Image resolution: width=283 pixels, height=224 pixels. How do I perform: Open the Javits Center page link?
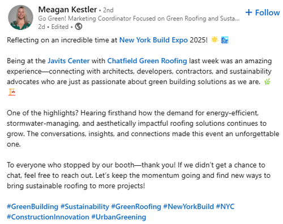68,61
